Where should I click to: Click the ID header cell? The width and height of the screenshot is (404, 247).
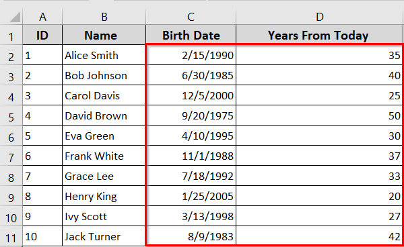click(42, 35)
